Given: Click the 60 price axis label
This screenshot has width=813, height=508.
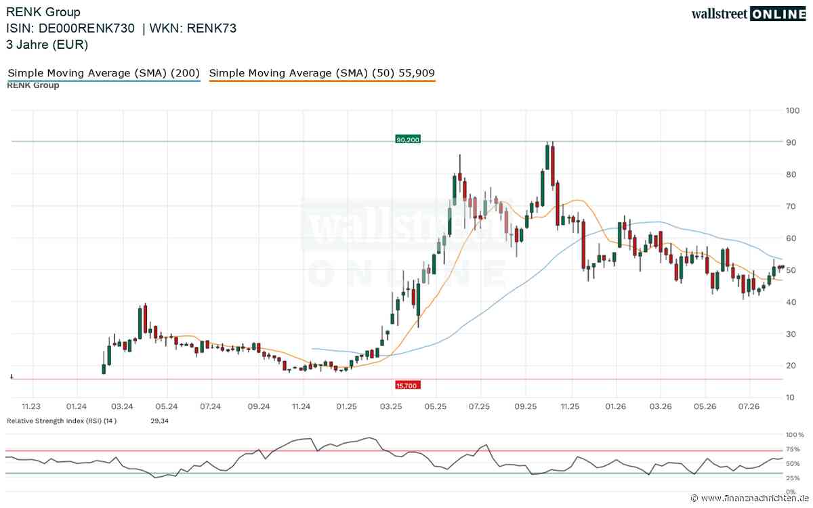Looking at the screenshot, I should click(791, 238).
